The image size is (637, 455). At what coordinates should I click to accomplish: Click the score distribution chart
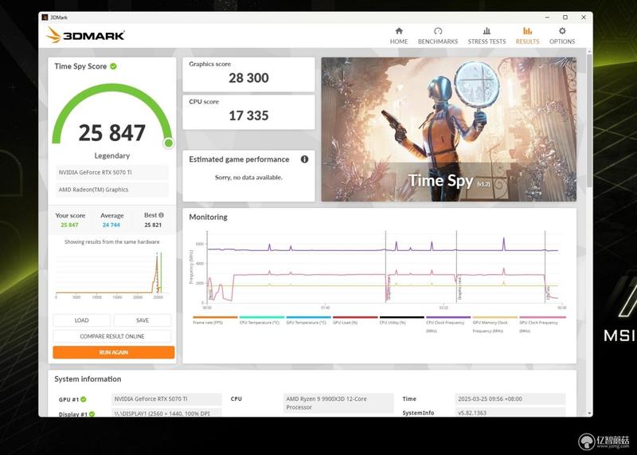[x=111, y=275]
